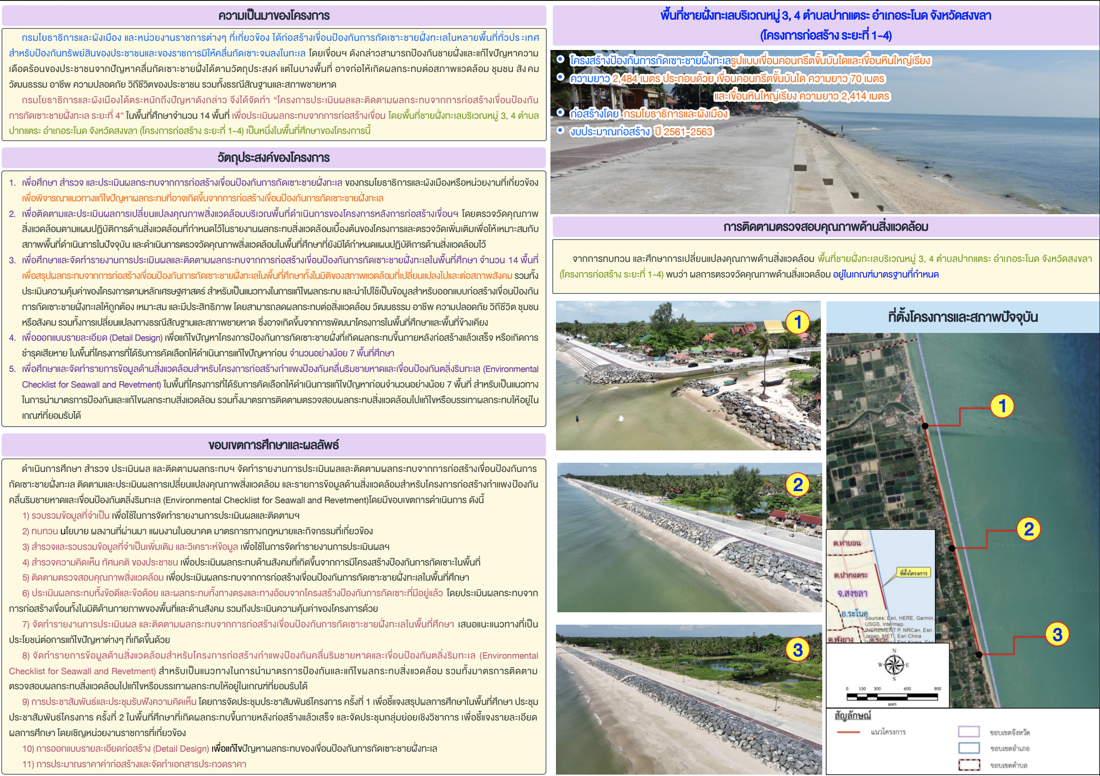The image size is (1100, 776).
Task: Select marker 2 on the satellite map
Action: [x=1028, y=529]
